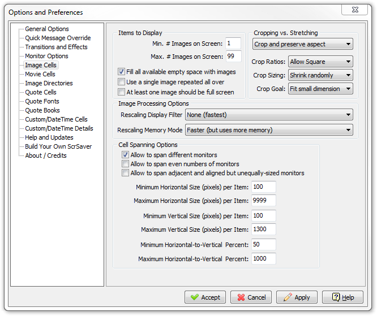Go to Build Your Own ScrSaver

pos(58,146)
